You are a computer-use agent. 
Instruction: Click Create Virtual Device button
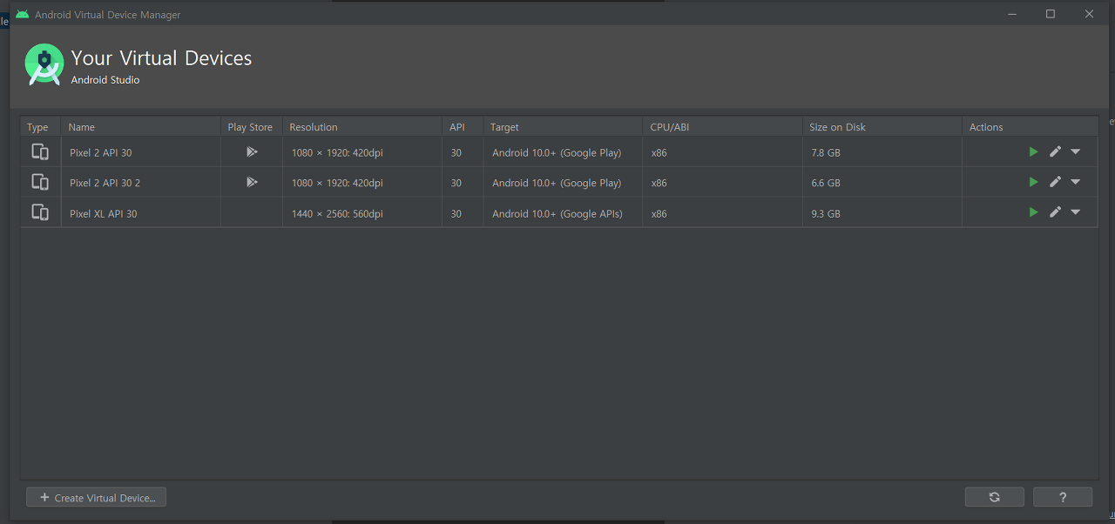pos(97,498)
